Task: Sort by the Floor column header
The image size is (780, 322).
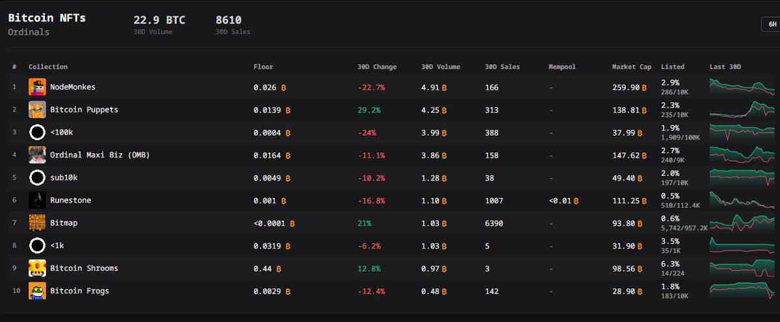Action: [x=263, y=66]
